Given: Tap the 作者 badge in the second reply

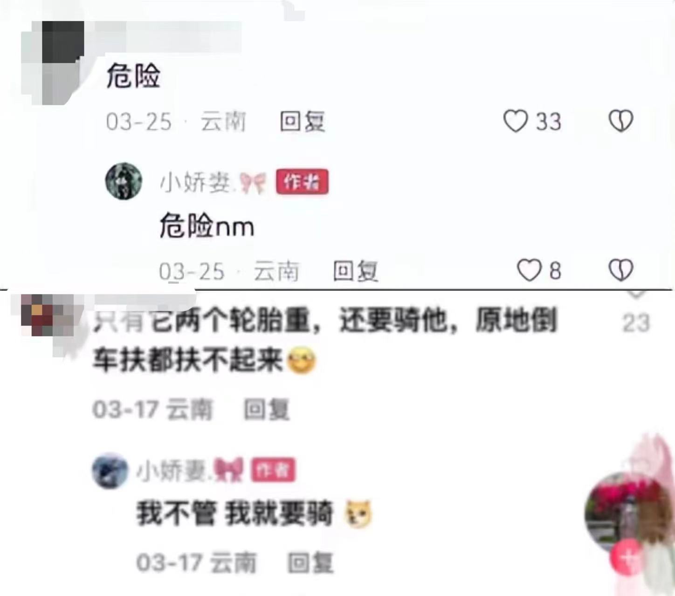Looking at the screenshot, I should pyautogui.click(x=273, y=470).
